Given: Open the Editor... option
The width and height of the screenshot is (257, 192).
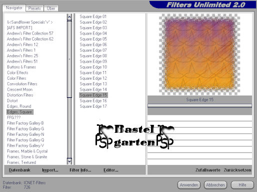Looking at the screenshot, I should point(111,170).
